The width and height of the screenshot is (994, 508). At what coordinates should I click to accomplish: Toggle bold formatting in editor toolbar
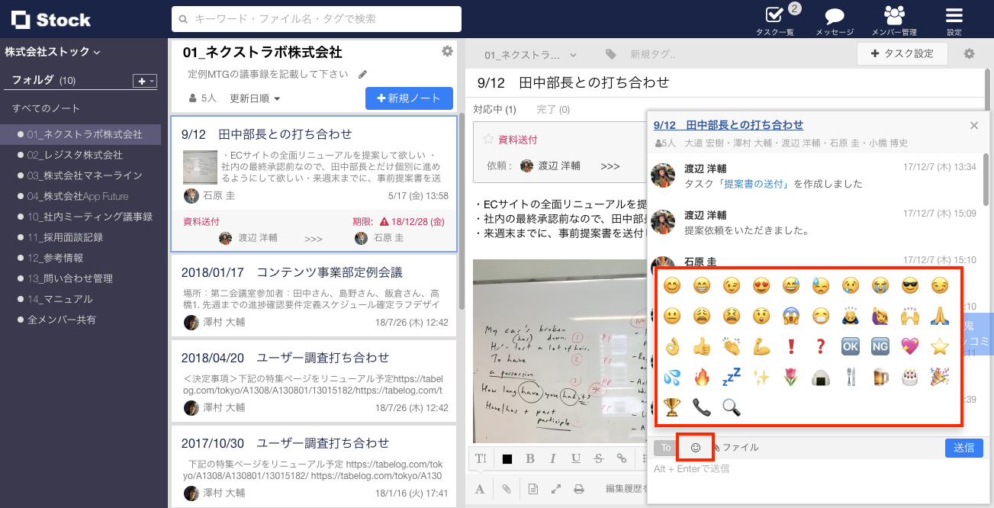530,458
